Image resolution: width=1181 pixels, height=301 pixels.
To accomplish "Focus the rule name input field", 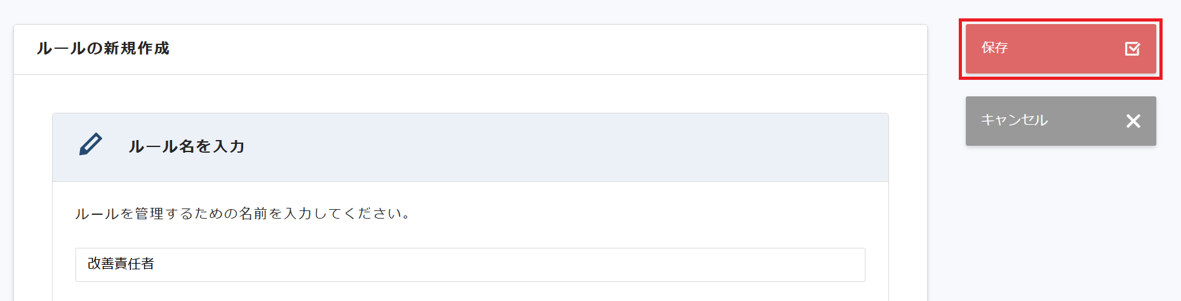I will (470, 264).
